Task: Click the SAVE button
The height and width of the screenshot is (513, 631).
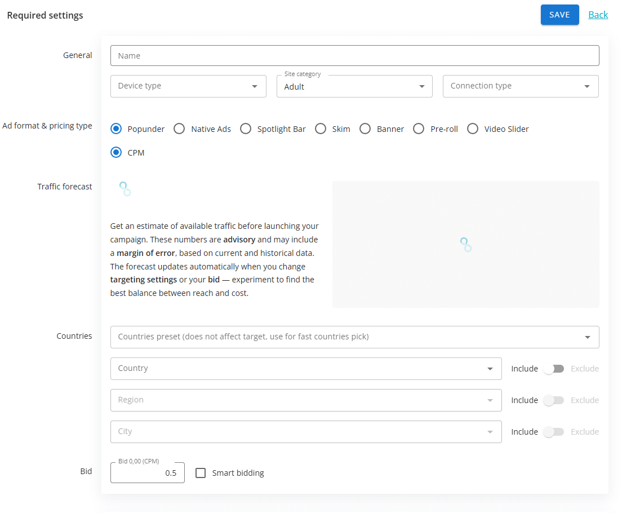Action: pyautogui.click(x=559, y=15)
